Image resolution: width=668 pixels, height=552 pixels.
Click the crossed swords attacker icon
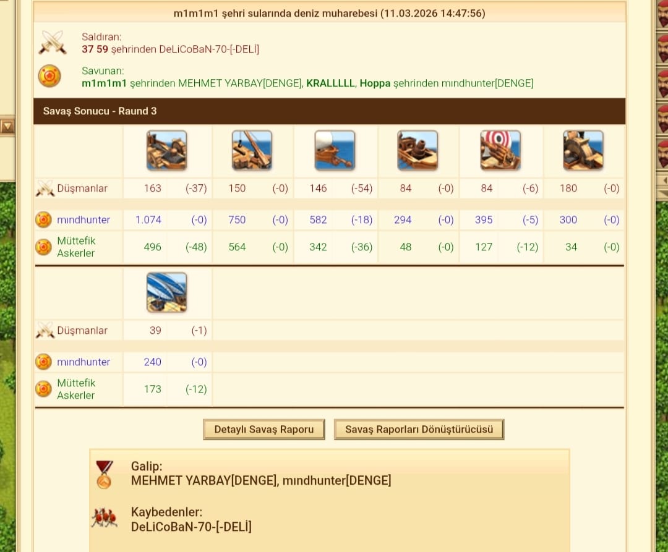[x=53, y=43]
